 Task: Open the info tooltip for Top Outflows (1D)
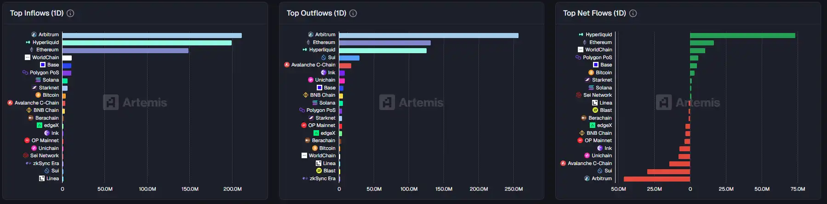[353, 13]
